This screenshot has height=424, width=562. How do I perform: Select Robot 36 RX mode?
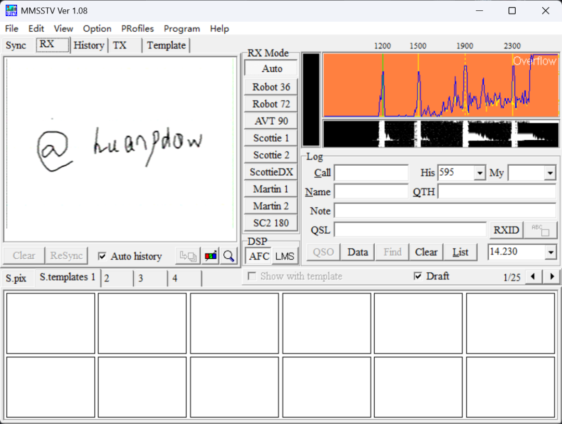pyautogui.click(x=271, y=87)
